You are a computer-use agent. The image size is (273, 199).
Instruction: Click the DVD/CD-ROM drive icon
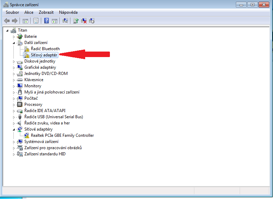pos(20,74)
